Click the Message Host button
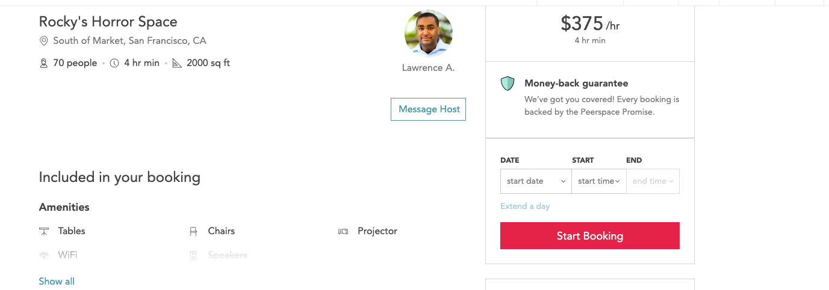The width and height of the screenshot is (829, 290). click(429, 109)
